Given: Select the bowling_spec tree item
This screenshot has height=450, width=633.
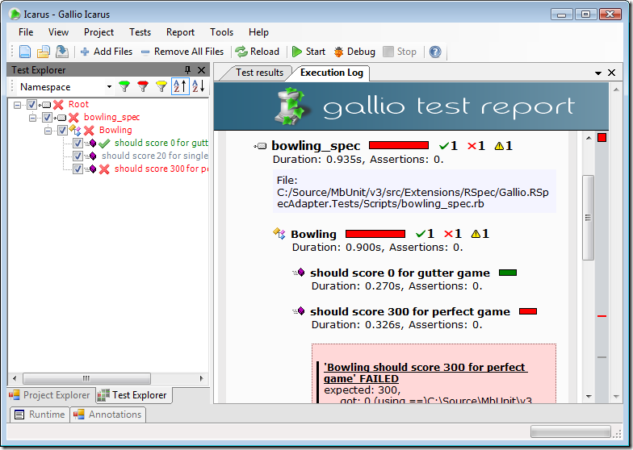Looking at the screenshot, I should [x=111, y=118].
